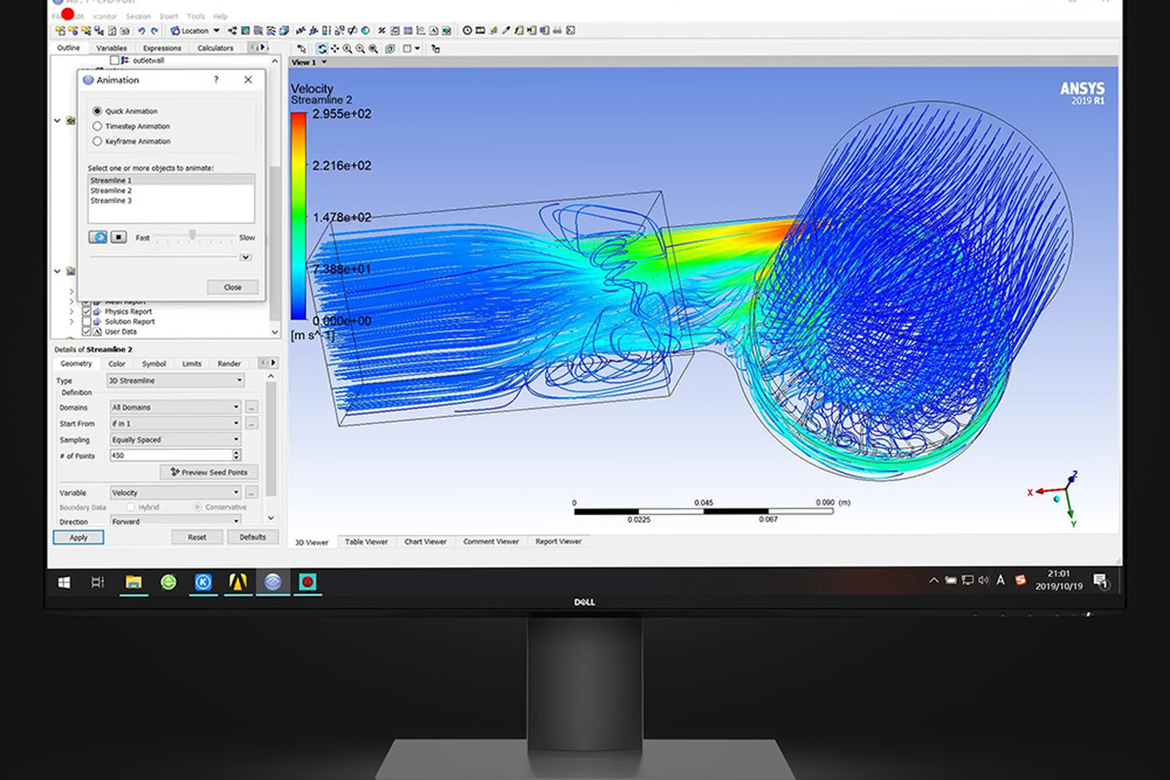The height and width of the screenshot is (780, 1170).
Task: Open the K application in the taskbar
Action: 203,582
